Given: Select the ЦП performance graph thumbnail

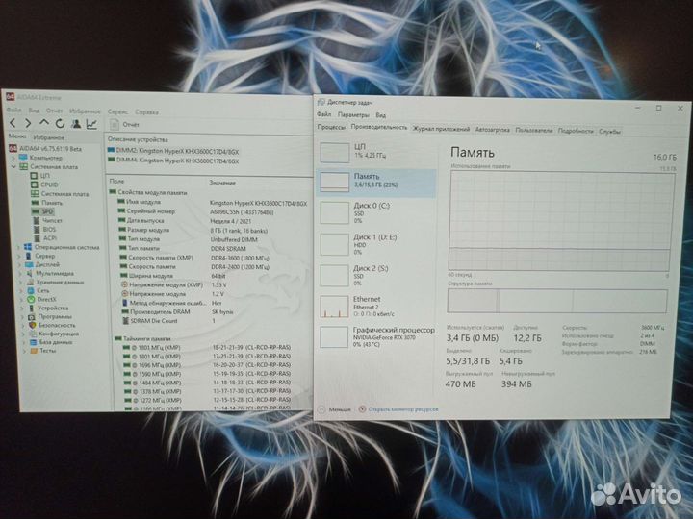Looking at the screenshot, I should (x=335, y=151).
